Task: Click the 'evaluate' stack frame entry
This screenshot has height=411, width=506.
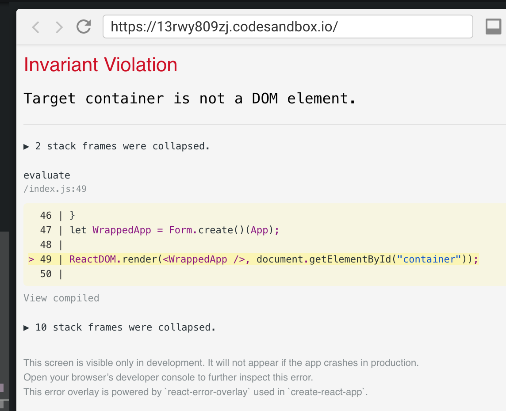Action: (46, 175)
